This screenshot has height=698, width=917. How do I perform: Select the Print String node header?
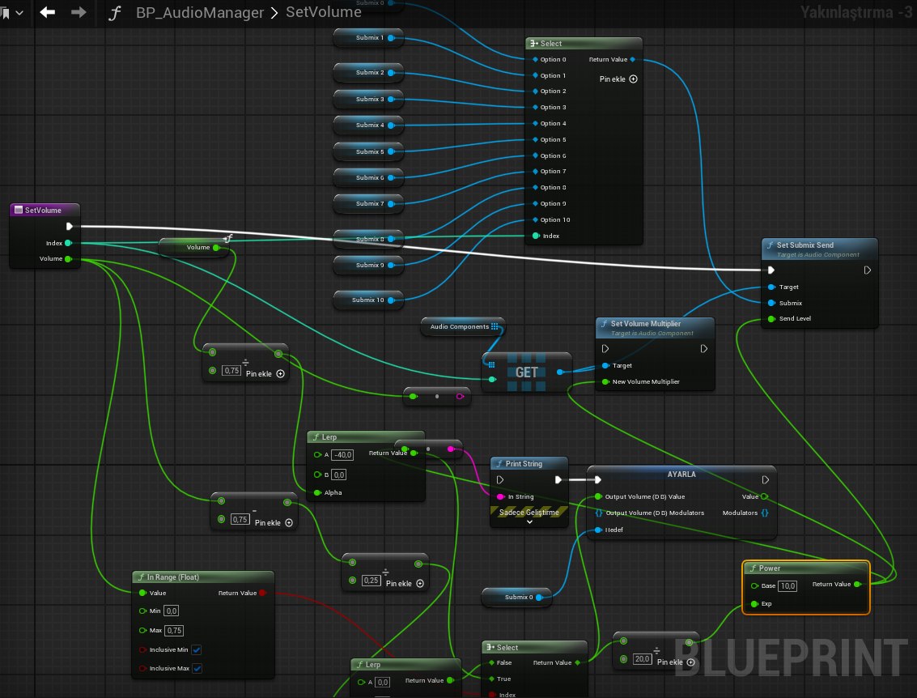529,464
